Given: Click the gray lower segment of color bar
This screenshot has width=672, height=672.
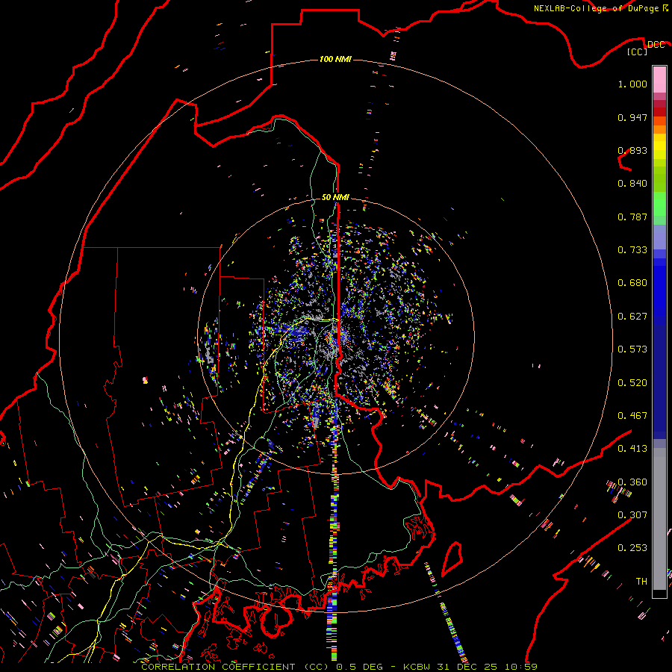Looking at the screenshot, I should tap(659, 519).
